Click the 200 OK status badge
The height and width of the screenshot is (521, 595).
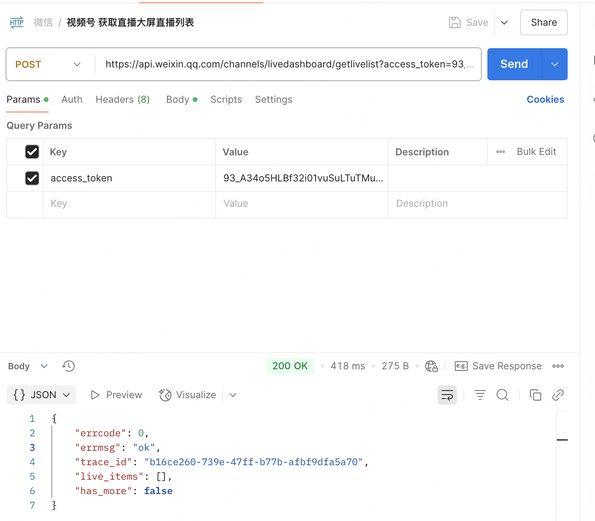point(290,366)
